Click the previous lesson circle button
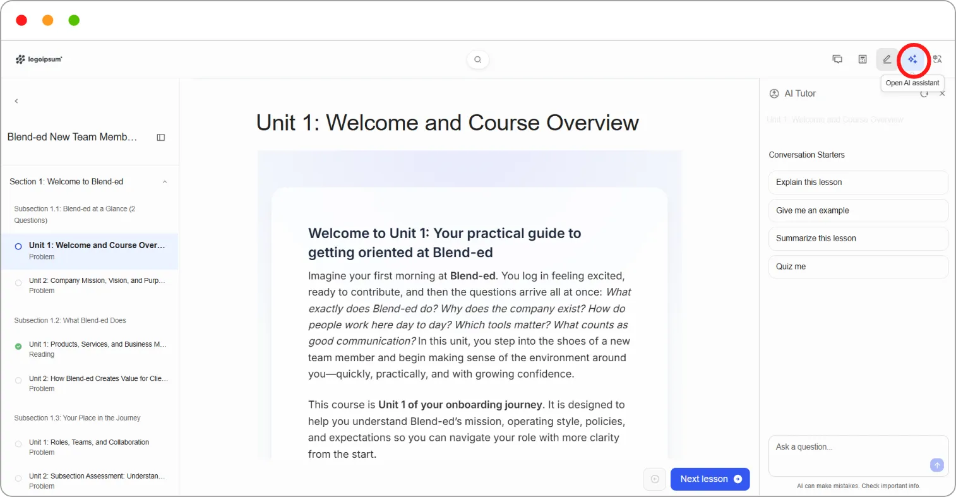 click(655, 479)
